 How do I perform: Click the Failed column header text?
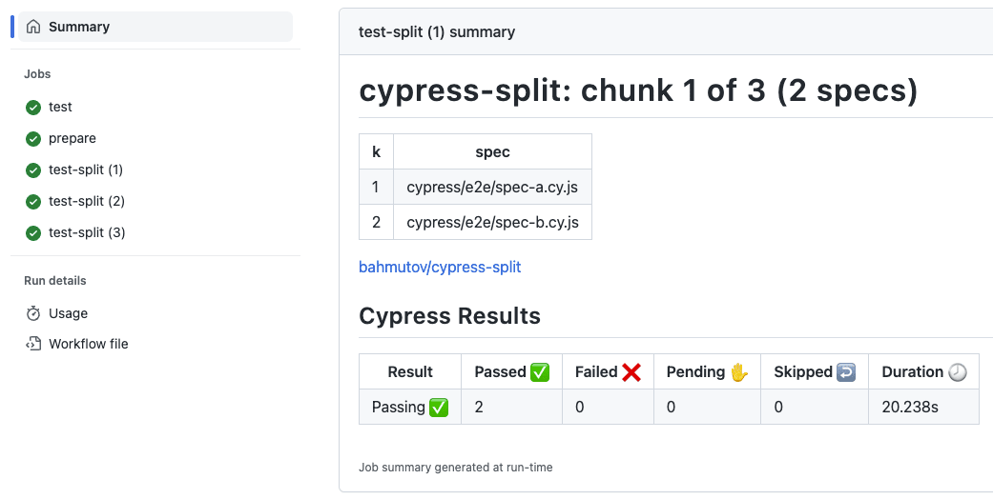596,372
